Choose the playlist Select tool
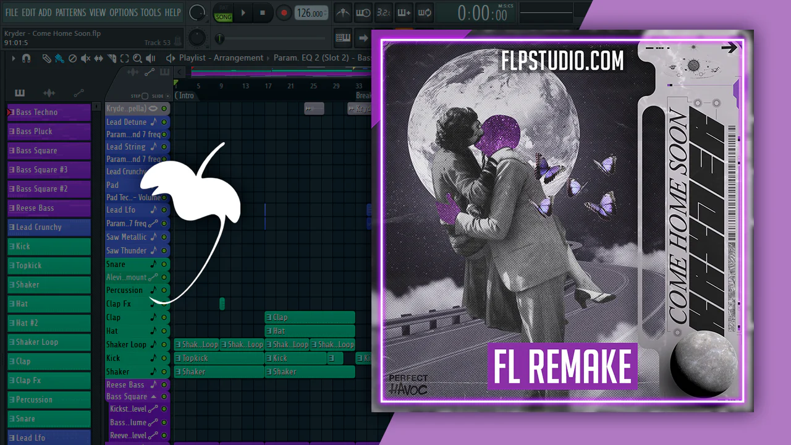The width and height of the screenshot is (791, 445). (124, 58)
